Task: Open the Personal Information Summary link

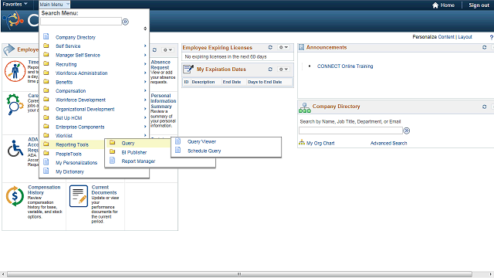Action: (163, 101)
